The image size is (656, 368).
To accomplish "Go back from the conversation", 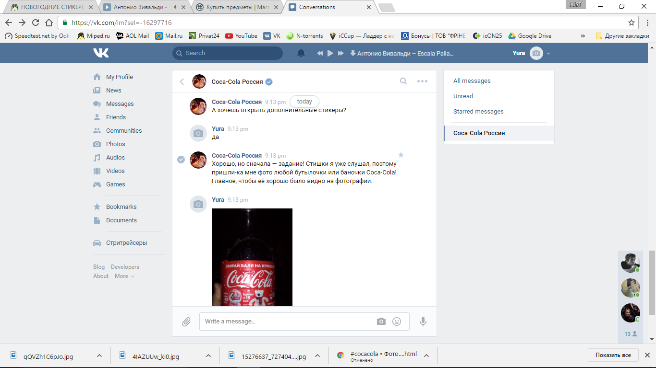I will click(182, 81).
